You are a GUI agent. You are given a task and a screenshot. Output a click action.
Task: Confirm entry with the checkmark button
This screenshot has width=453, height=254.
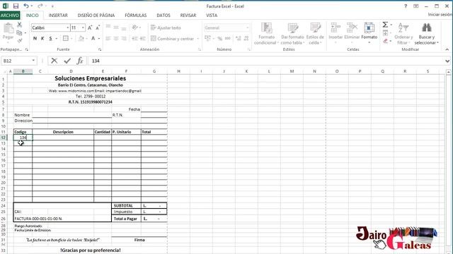coord(67,61)
